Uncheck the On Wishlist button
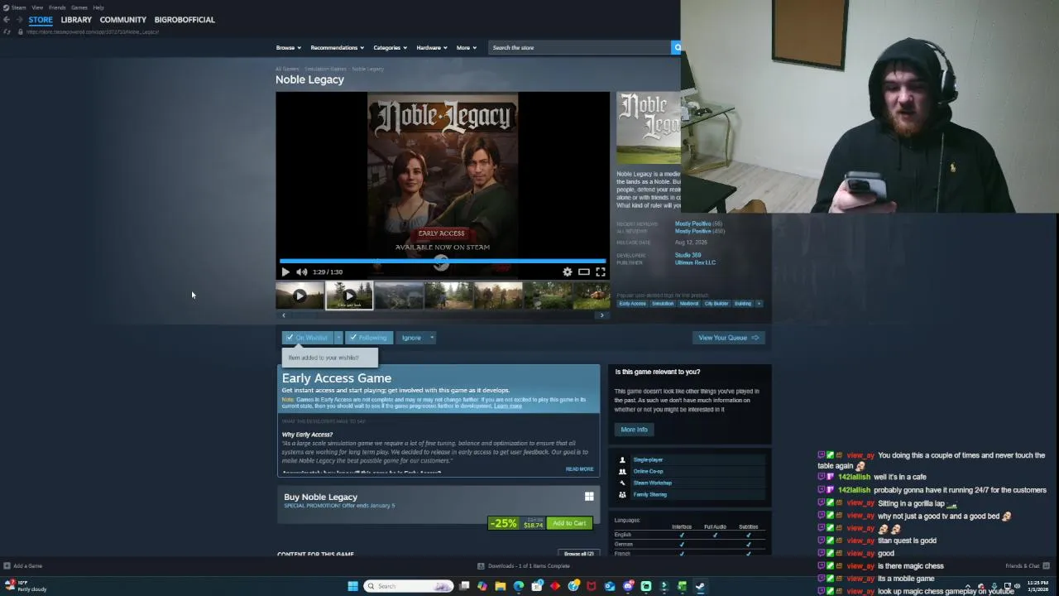Image resolution: width=1059 pixels, height=596 pixels. tap(307, 338)
